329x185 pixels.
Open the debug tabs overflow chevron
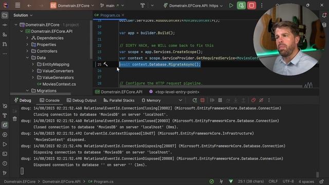(180, 101)
